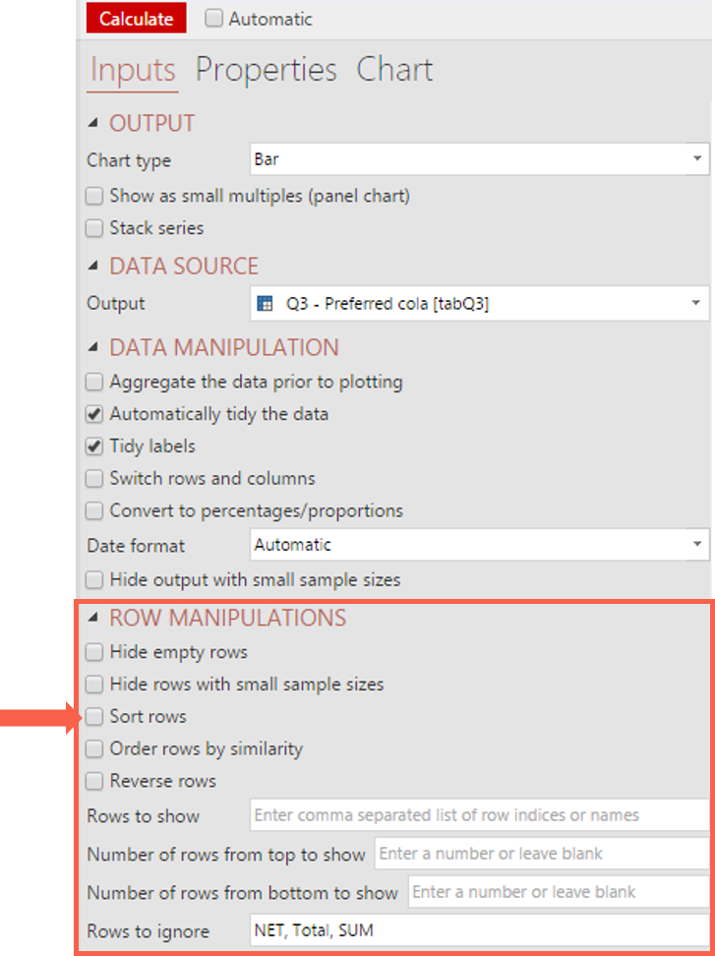Open the Chart type dropdown
Screen dimensions: 715x956
coord(696,158)
